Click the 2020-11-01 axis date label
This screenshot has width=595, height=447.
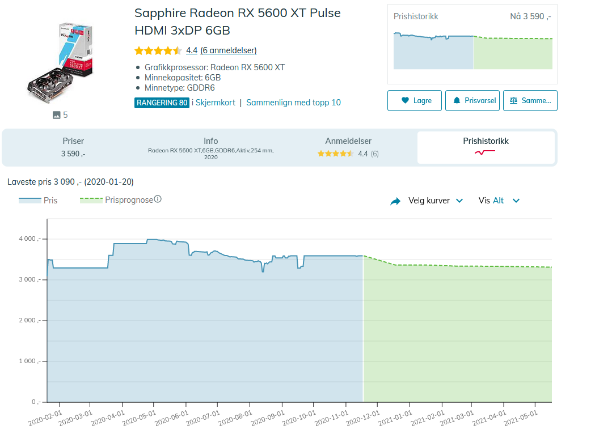(x=332, y=418)
